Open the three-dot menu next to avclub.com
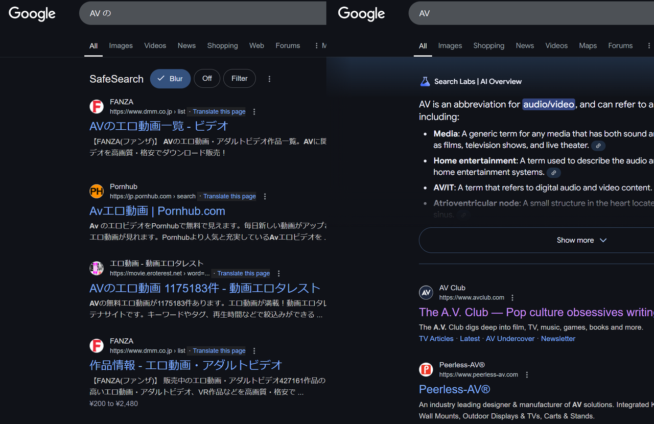This screenshot has width=654, height=424. [512, 297]
